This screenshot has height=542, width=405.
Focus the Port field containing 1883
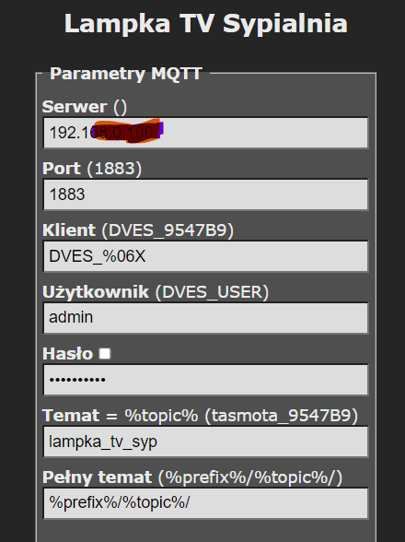click(x=206, y=194)
